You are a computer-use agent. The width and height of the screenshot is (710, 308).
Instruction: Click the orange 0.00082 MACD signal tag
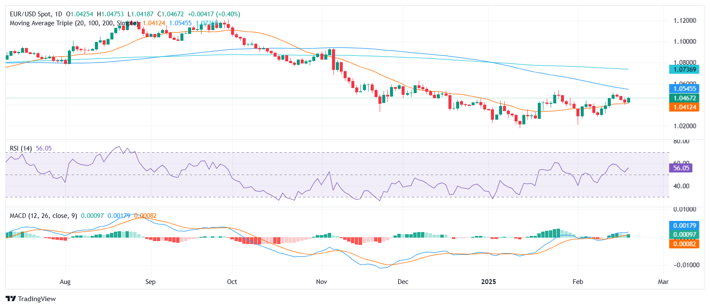click(684, 244)
